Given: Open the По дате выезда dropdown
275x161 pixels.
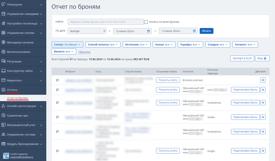Looking at the screenshot, I should point(87,31).
